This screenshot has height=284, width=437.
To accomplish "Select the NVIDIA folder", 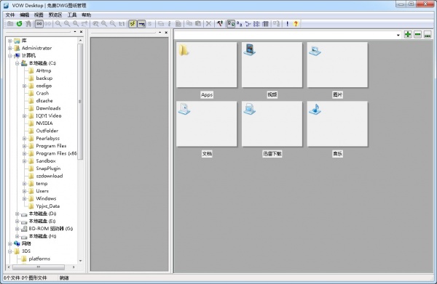I will point(44,123).
